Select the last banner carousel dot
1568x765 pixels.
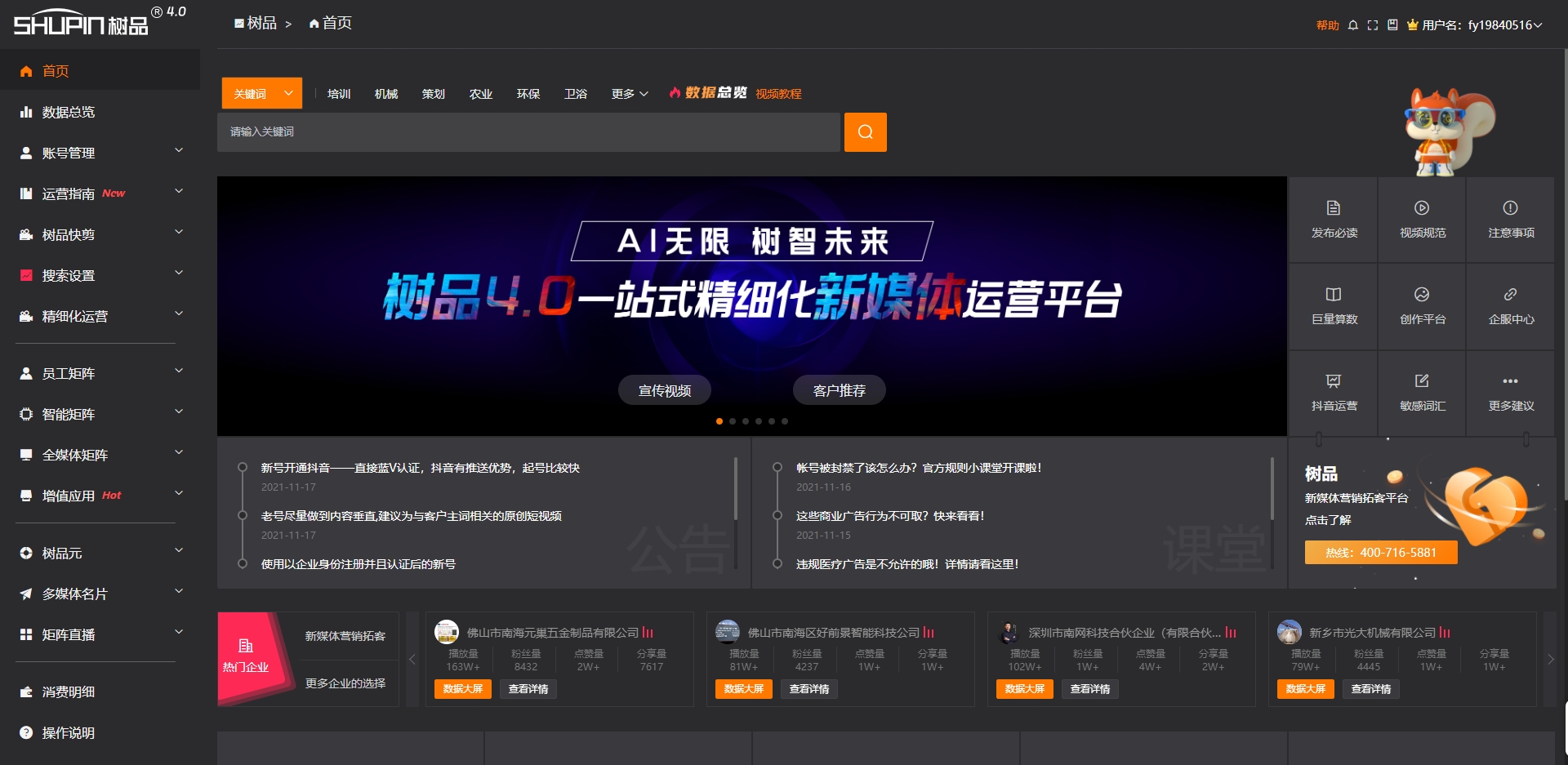tap(785, 421)
